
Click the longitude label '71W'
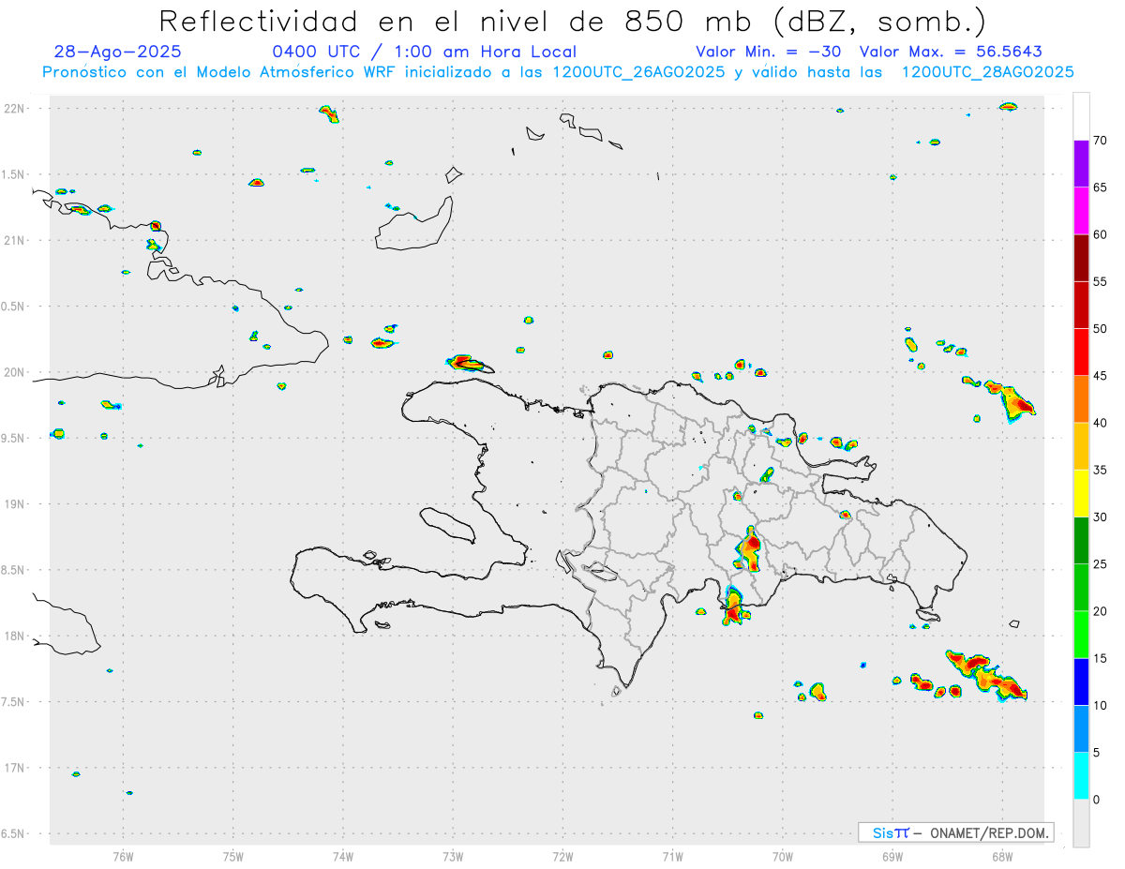(x=672, y=856)
